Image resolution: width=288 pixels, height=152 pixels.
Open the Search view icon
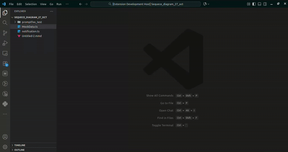coord(5,23)
